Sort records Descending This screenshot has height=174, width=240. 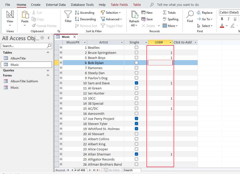85,19
